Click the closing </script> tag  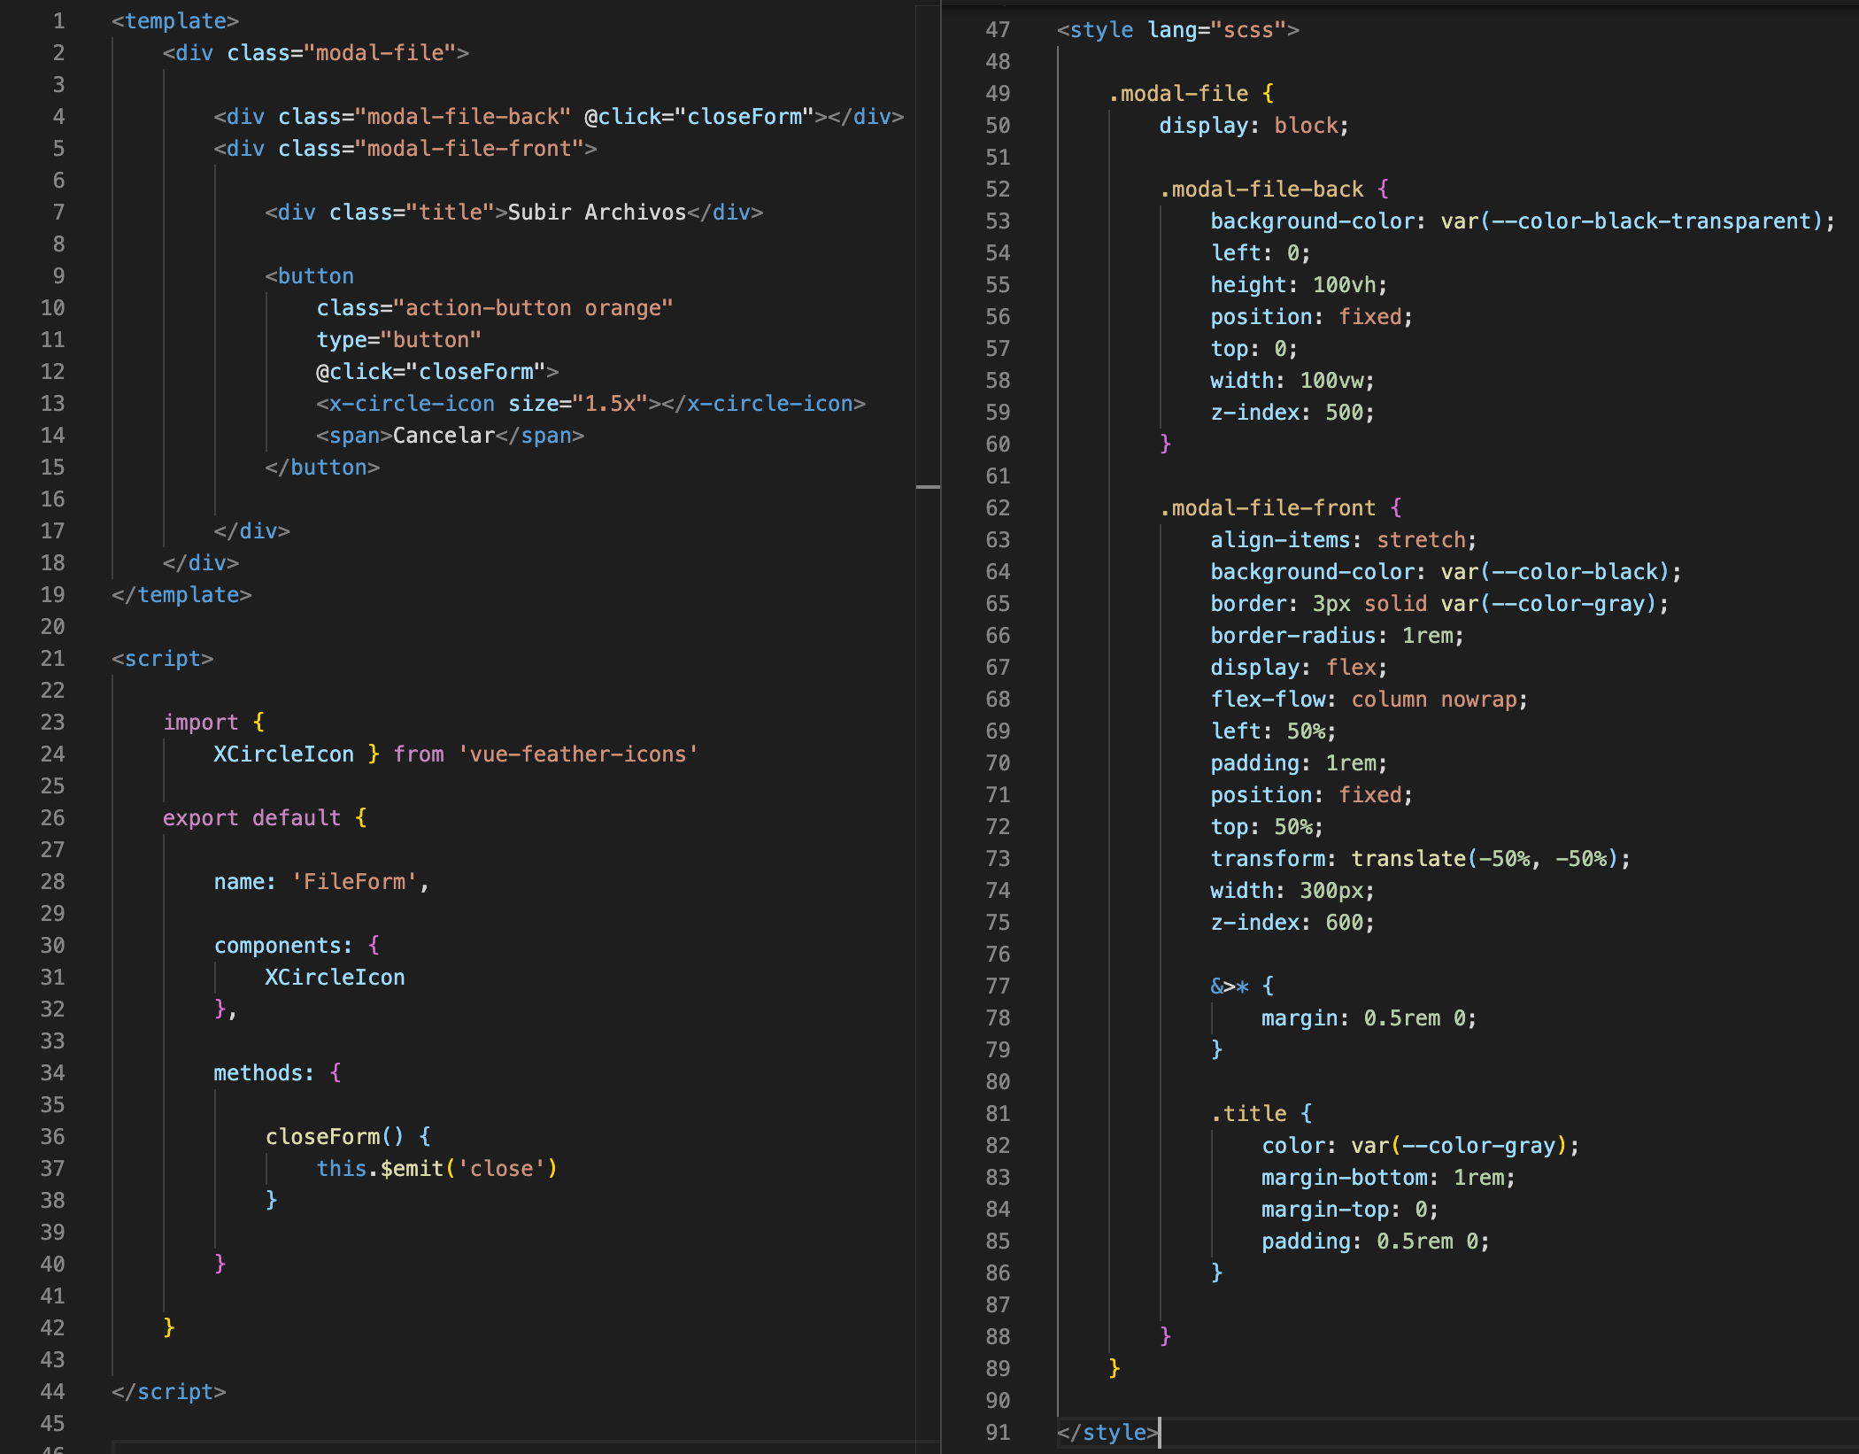pos(168,1392)
